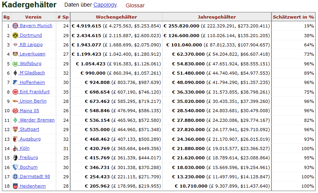Open the Capology data source link
The width and height of the screenshot is (318, 193).
[105, 5]
